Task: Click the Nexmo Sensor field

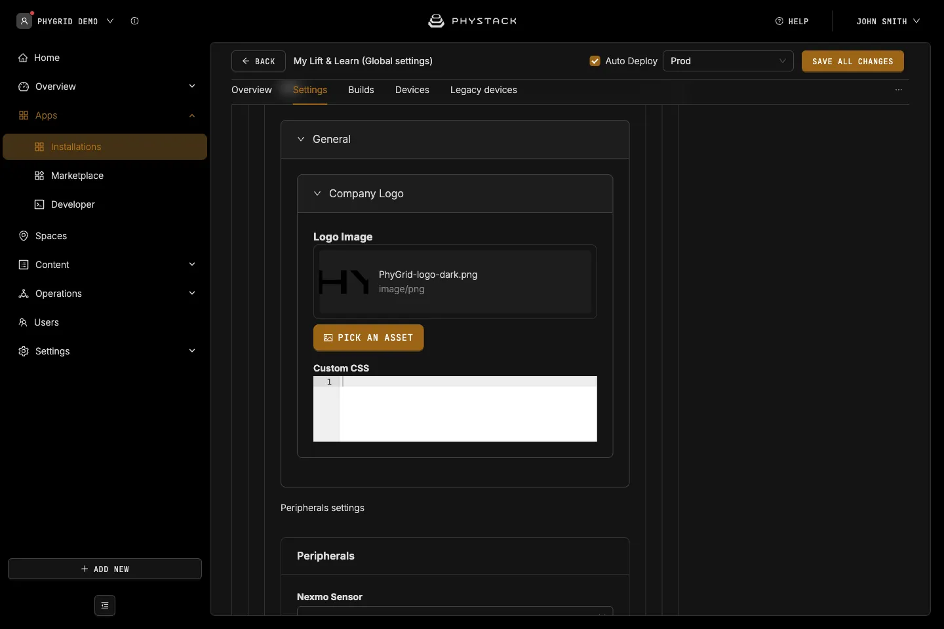Action: pos(455,611)
